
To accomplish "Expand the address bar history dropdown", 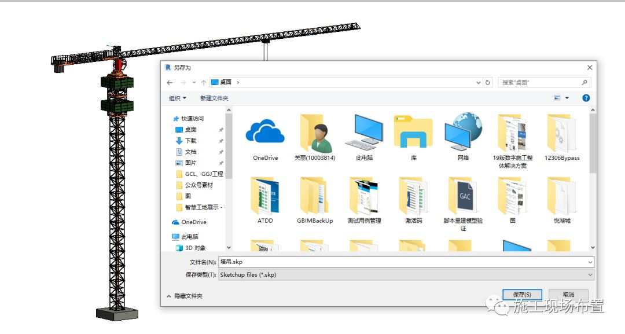I will (x=479, y=83).
